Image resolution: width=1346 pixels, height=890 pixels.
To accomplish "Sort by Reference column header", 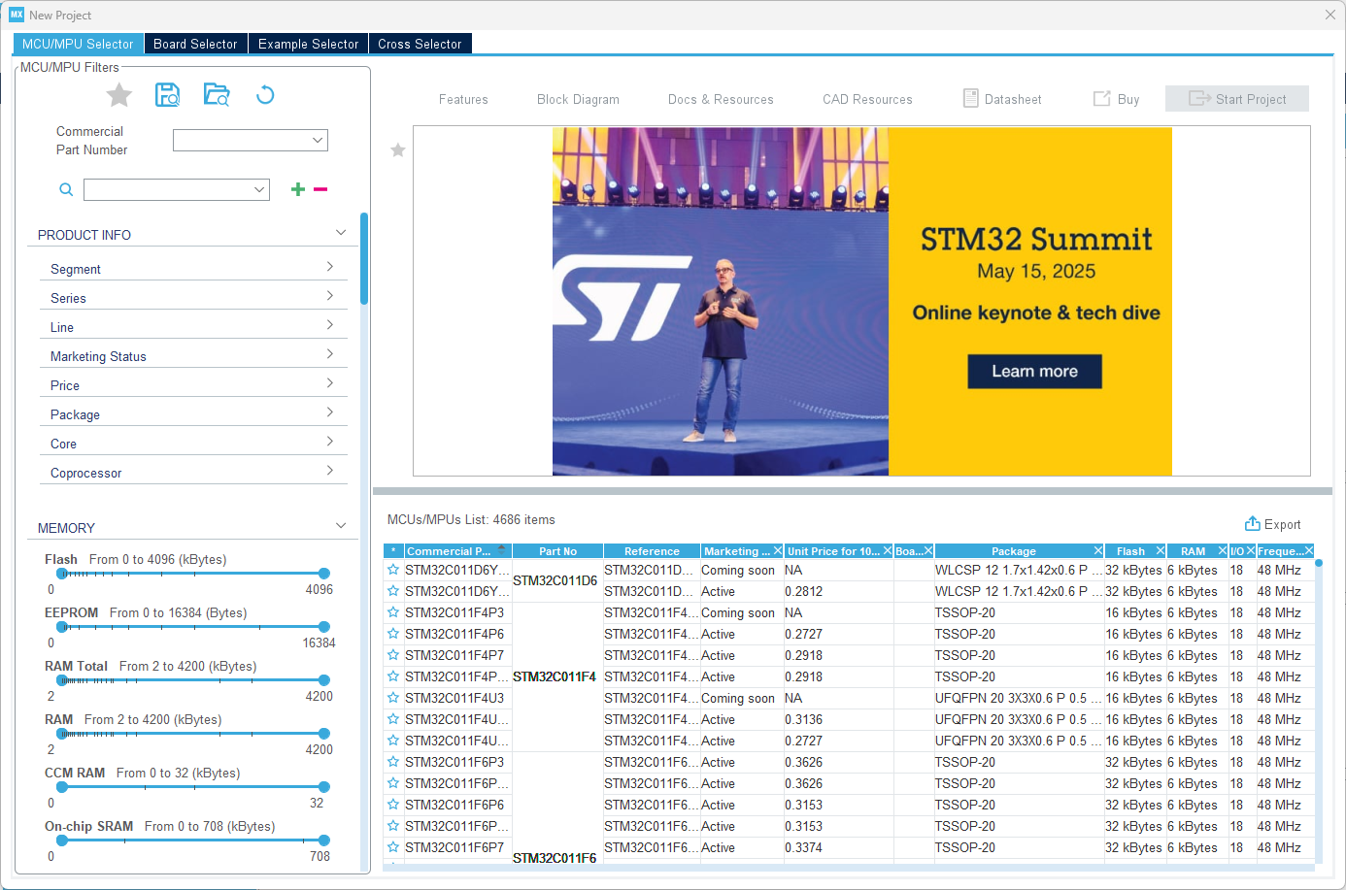I will coord(652,551).
